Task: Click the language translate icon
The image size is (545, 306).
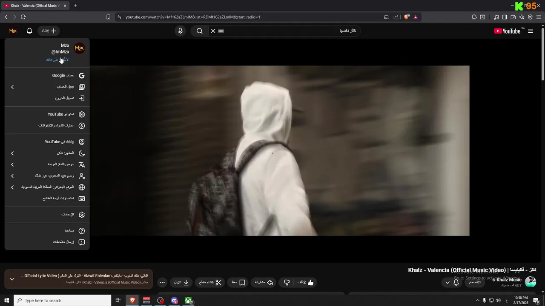Action: (x=82, y=164)
